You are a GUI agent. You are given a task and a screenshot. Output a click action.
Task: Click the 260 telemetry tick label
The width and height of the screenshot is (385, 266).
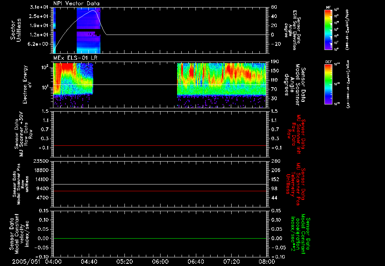[275, 161]
